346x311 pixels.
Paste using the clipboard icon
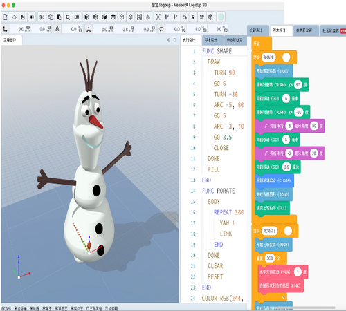[x=60, y=17]
